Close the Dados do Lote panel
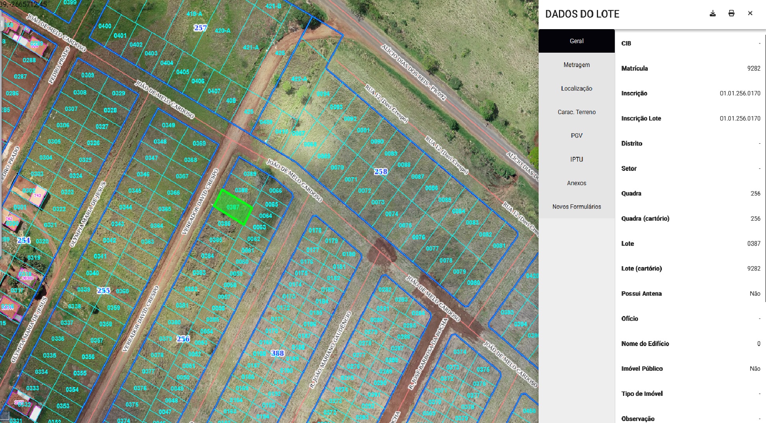The width and height of the screenshot is (766, 423). point(750,14)
